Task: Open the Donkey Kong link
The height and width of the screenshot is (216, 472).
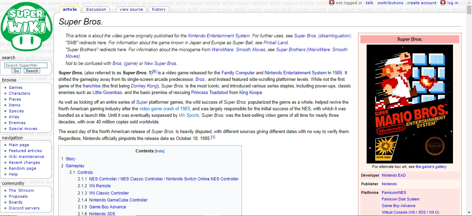Action: click(x=144, y=86)
